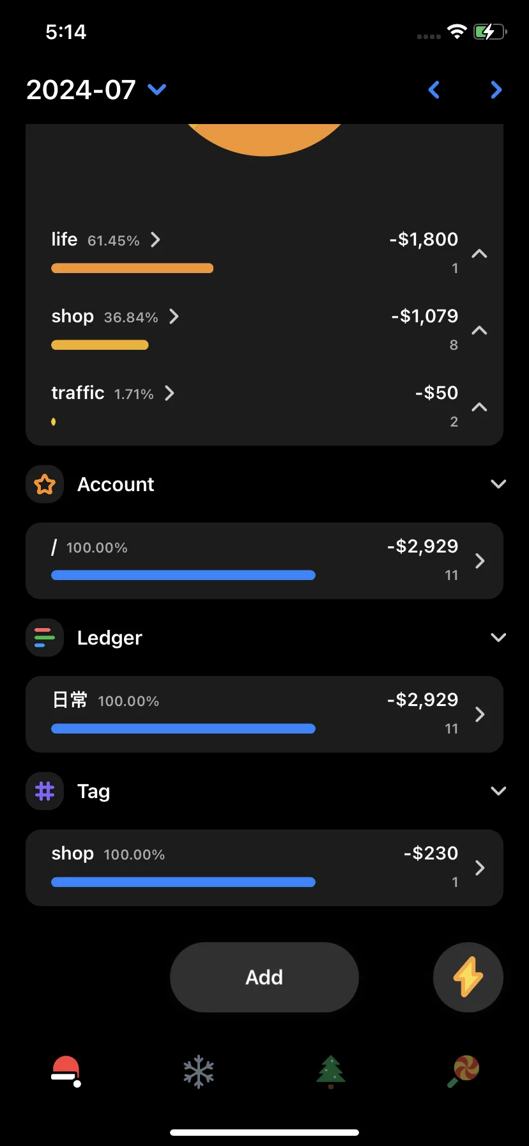Tap the Santa hat tab icon

pyautogui.click(x=66, y=1071)
